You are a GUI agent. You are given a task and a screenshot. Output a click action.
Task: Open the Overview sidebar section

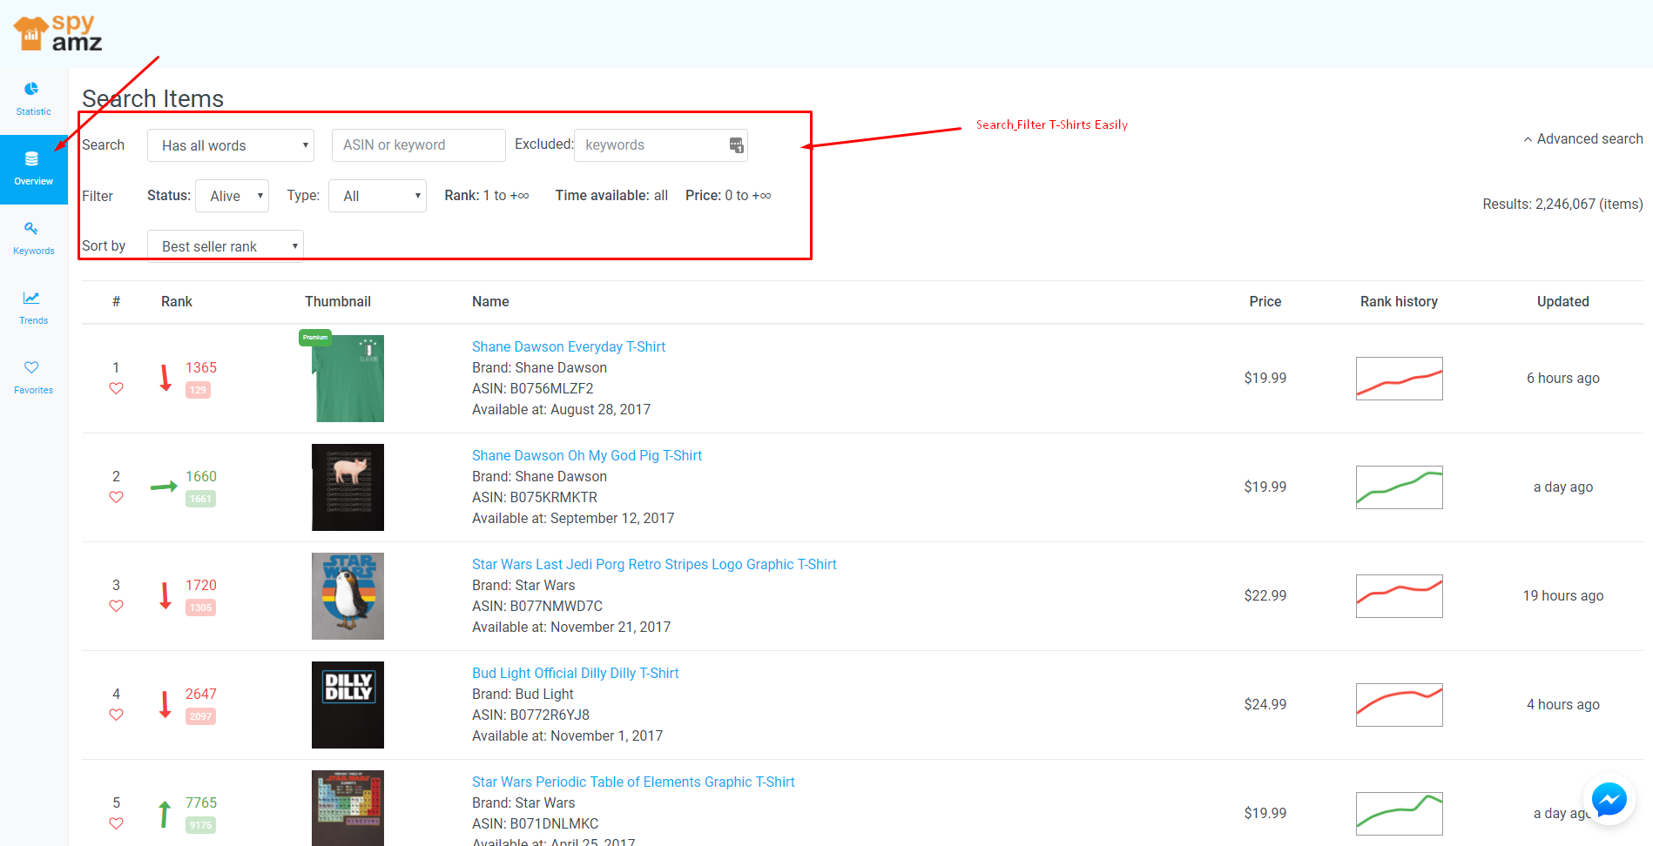[33, 170]
